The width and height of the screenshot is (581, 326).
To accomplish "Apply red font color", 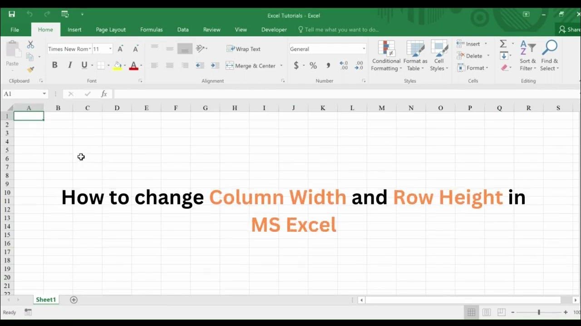I will [x=133, y=66].
